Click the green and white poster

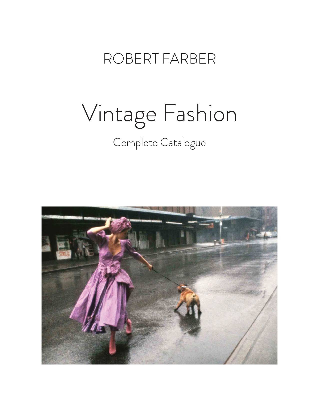(x=63, y=243)
